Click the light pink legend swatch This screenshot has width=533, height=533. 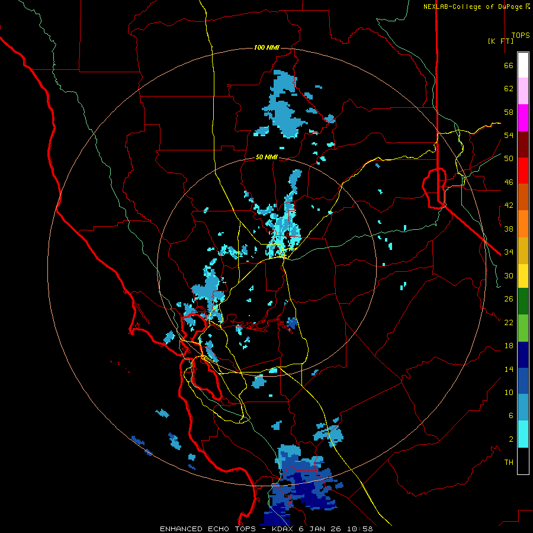point(523,91)
